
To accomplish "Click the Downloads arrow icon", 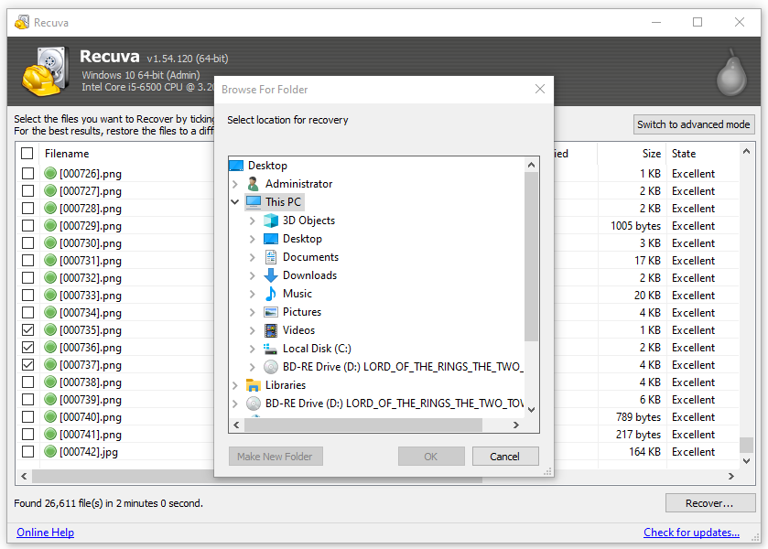I will 271,275.
